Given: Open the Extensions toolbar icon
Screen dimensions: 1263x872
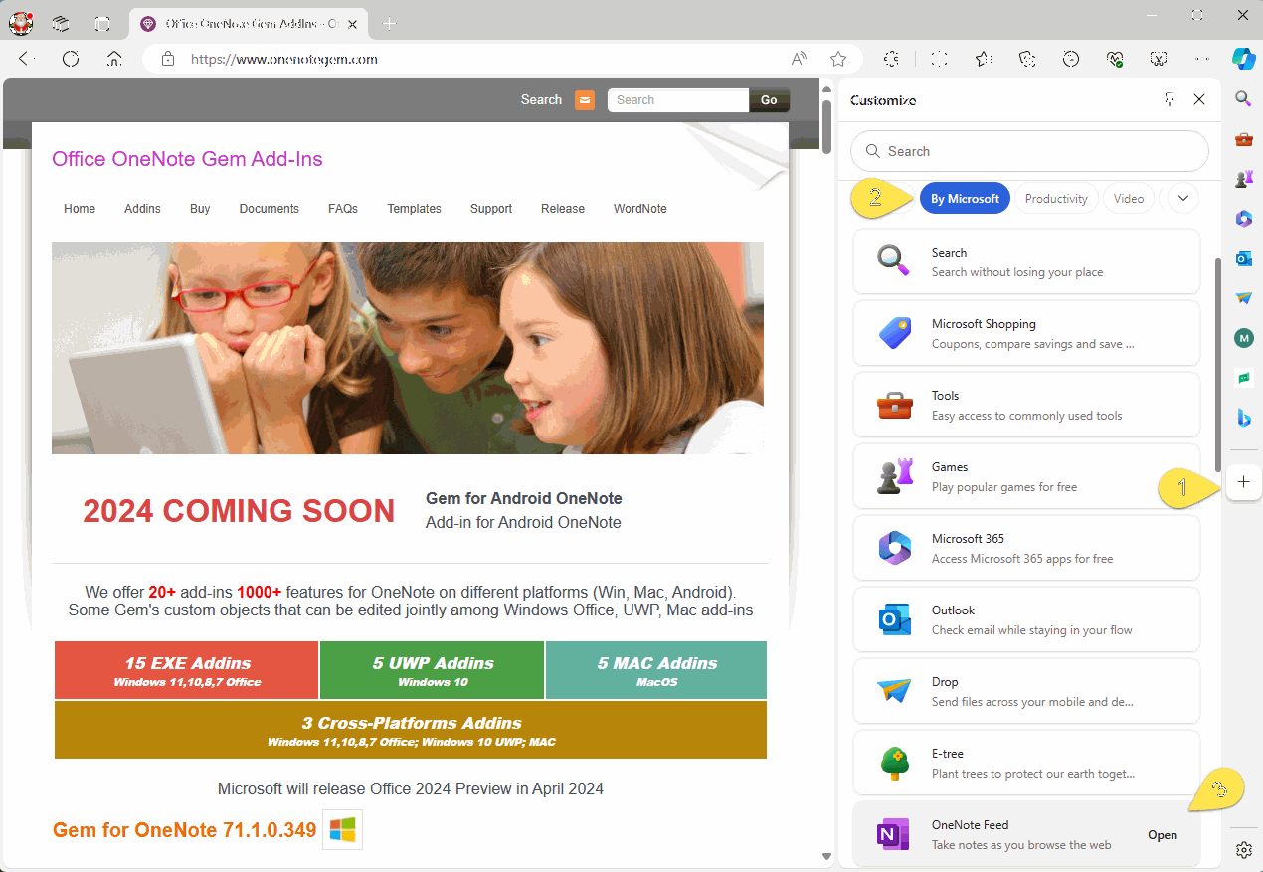Looking at the screenshot, I should click(892, 59).
